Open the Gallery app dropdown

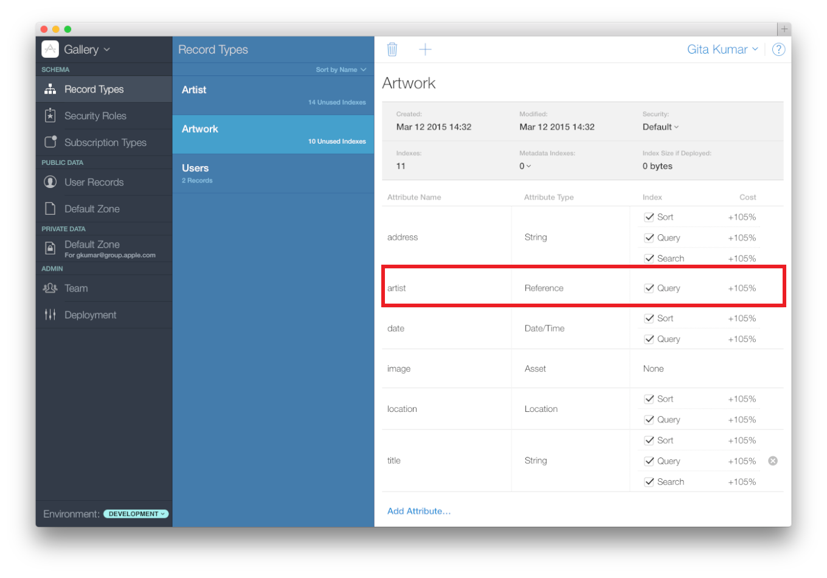[x=86, y=49]
